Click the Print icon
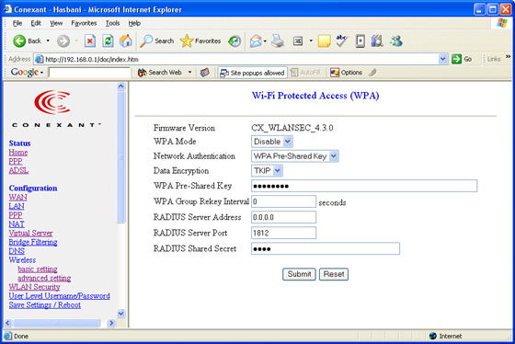Image resolution: width=515 pixels, height=344 pixels. (278, 41)
